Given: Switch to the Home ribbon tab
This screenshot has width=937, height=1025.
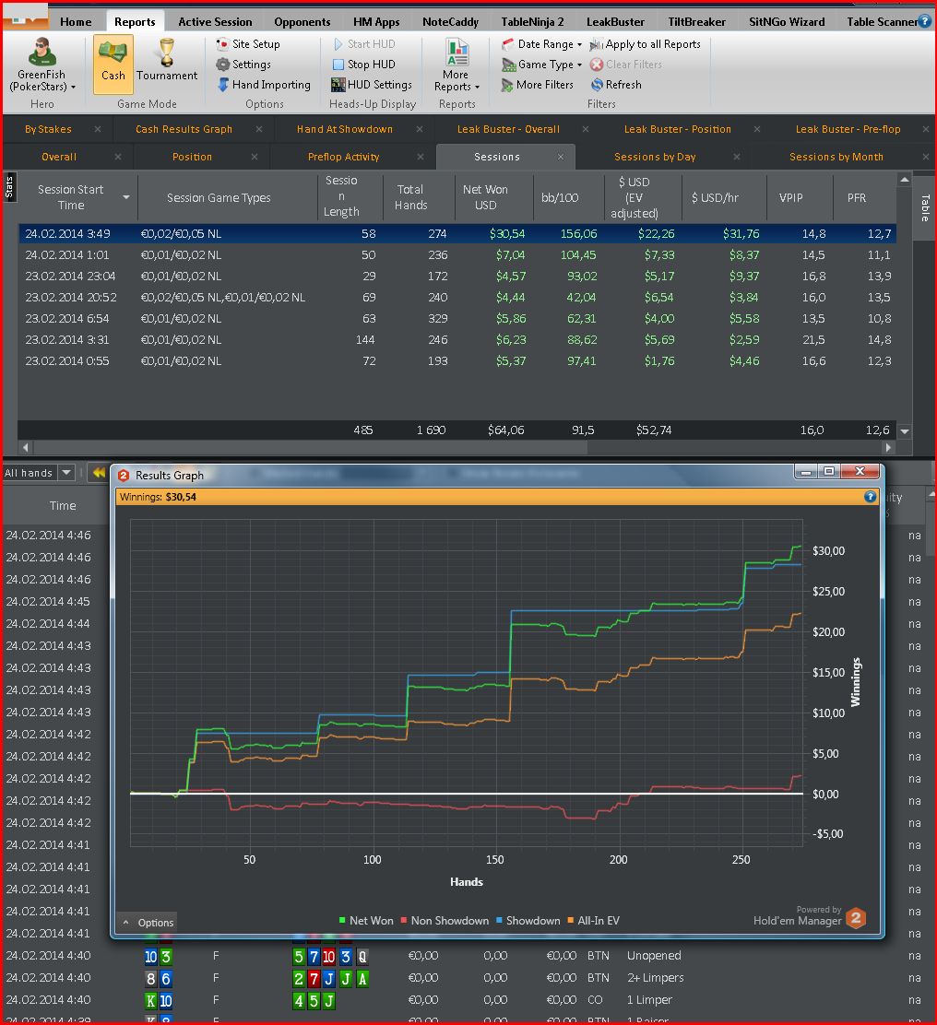Looking at the screenshot, I should [x=76, y=21].
